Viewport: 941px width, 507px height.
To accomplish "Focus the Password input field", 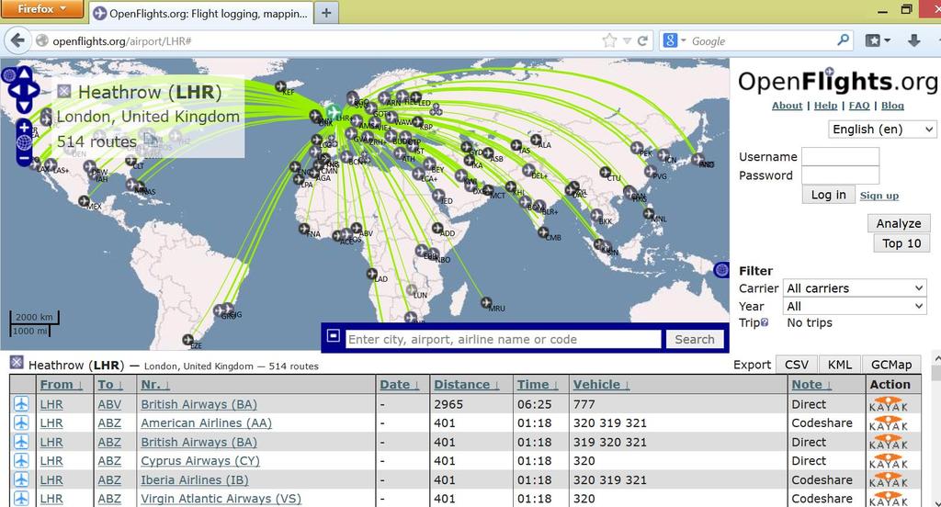I will (840, 175).
